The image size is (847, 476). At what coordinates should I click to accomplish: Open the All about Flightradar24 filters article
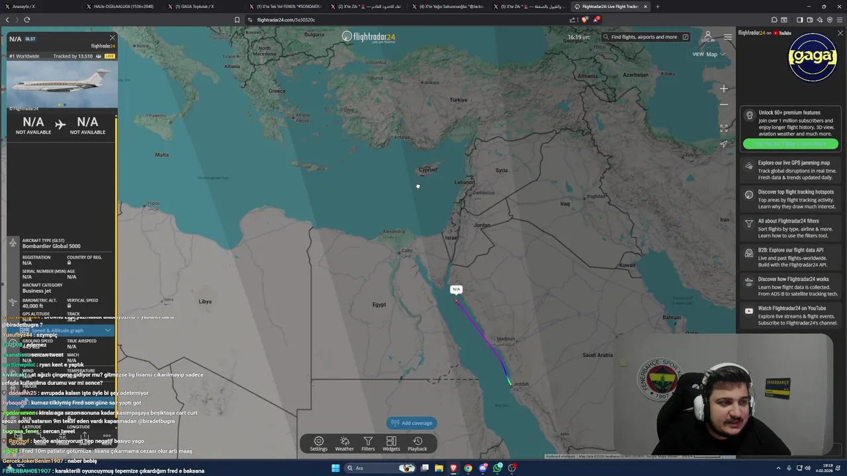pos(791,228)
